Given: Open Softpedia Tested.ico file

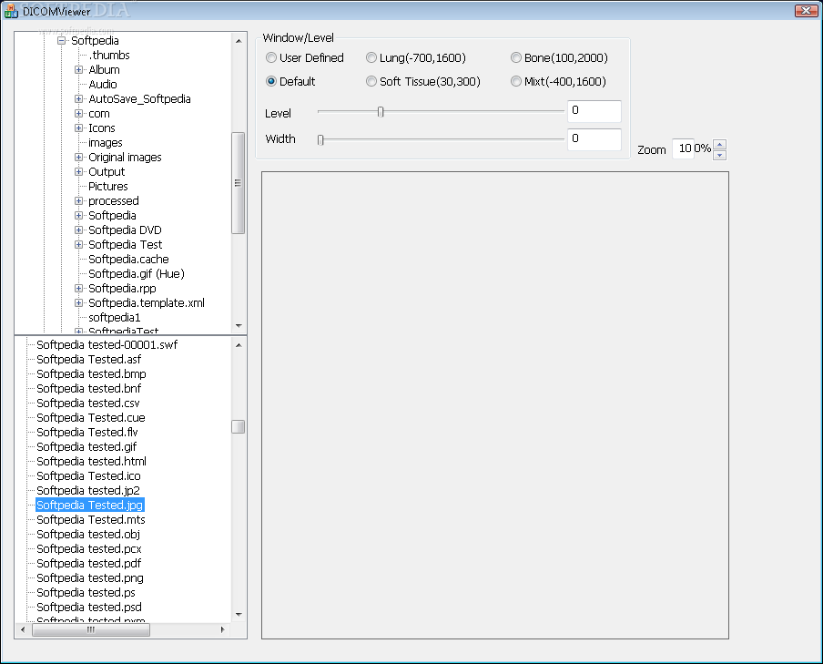Looking at the screenshot, I should pyautogui.click(x=88, y=476).
